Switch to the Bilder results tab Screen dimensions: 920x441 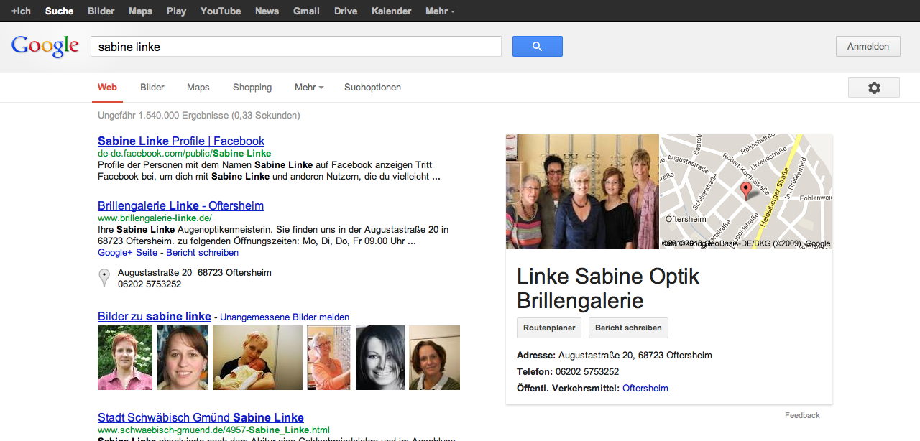tap(152, 88)
